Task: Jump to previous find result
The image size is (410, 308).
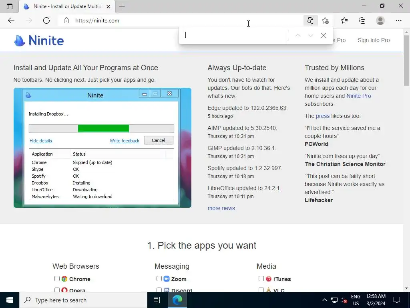Action: click(298, 35)
